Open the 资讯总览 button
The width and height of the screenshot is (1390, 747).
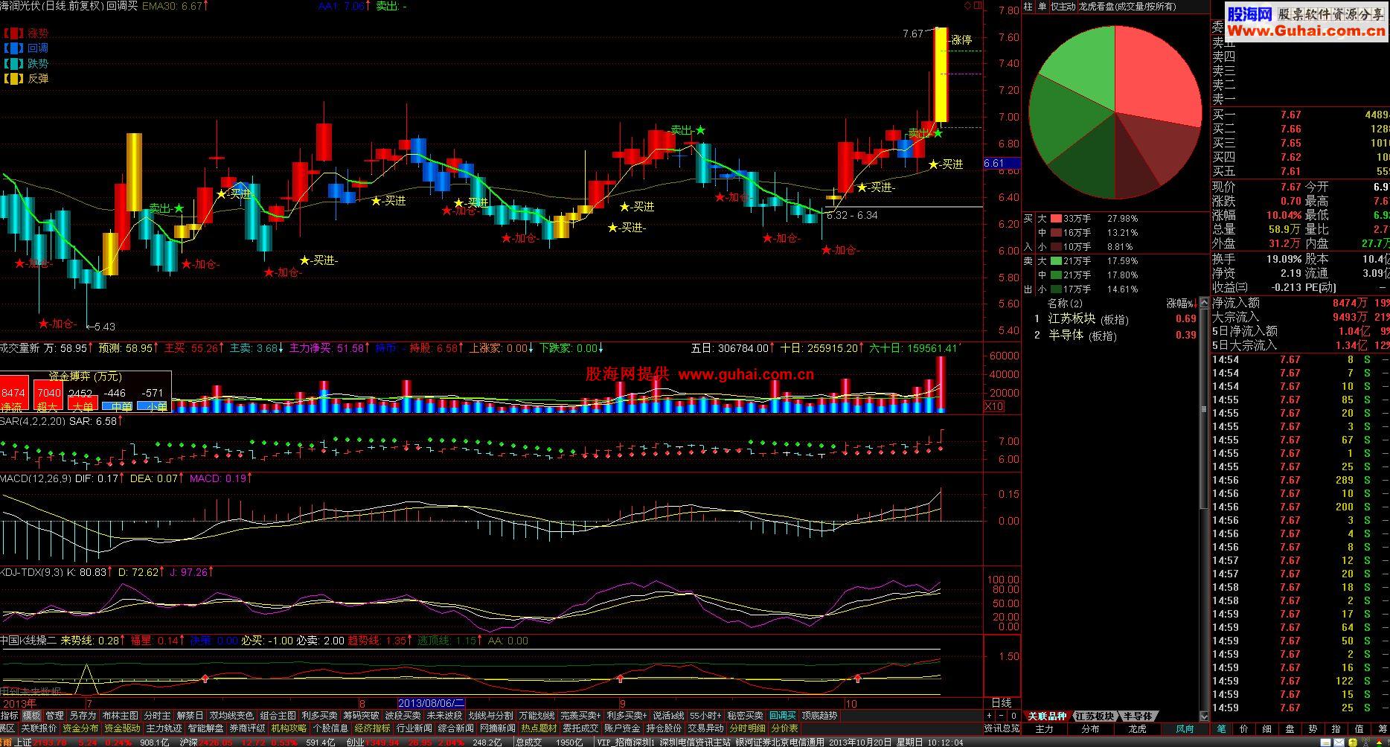pos(1002,728)
